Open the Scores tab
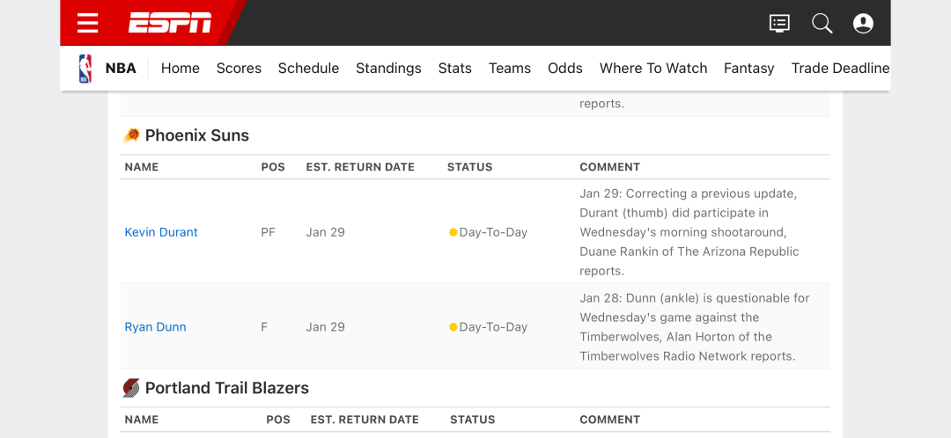 coord(239,69)
